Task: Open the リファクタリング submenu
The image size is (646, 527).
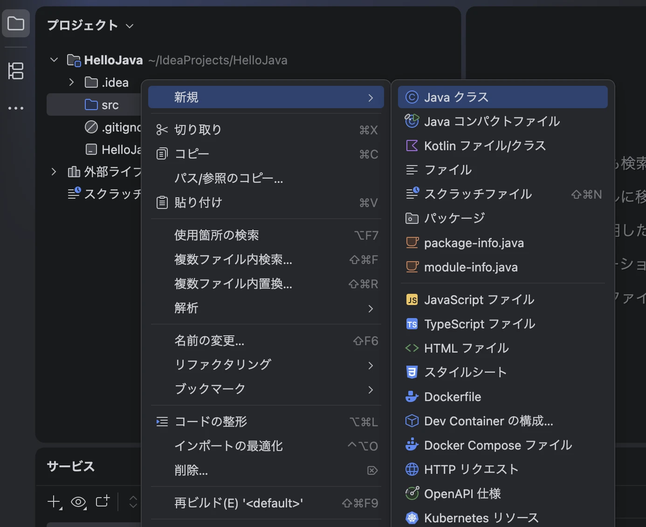Action: click(266, 365)
